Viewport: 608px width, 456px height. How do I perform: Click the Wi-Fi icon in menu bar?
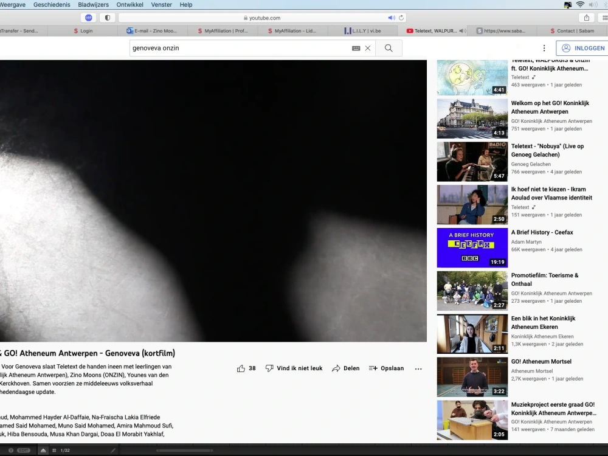580,5
